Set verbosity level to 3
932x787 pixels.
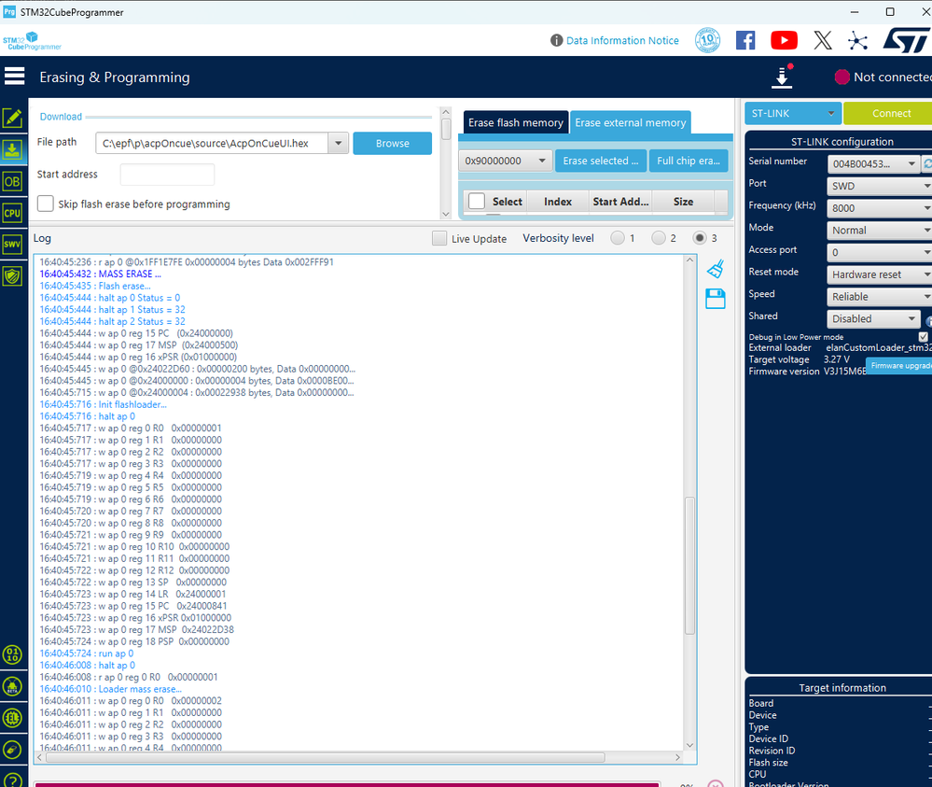[x=700, y=238]
